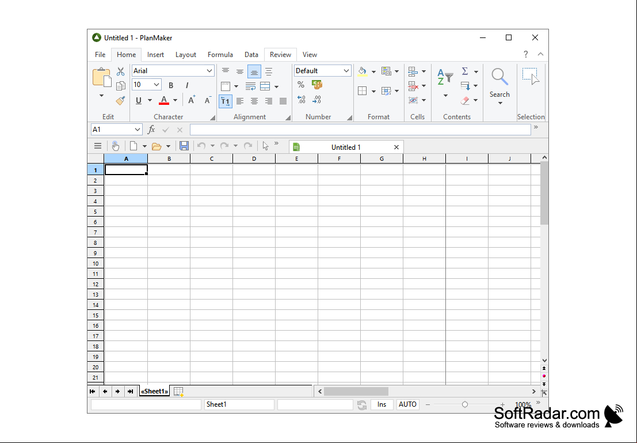Screen dimensions: 637x443
Task: Increase font size with A-plus icon
Action: (192, 100)
